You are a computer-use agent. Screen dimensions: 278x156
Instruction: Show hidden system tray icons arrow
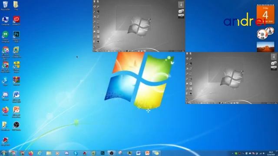232,153
